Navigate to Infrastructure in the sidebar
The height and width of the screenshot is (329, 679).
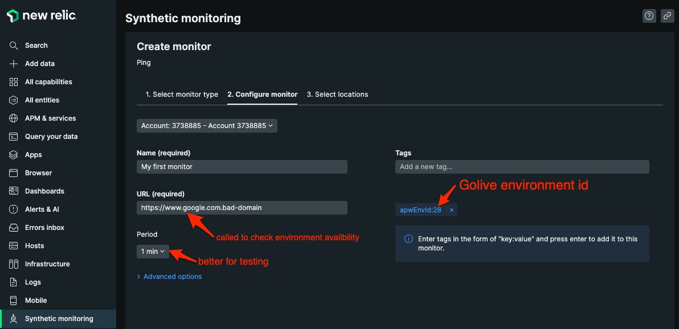47,264
